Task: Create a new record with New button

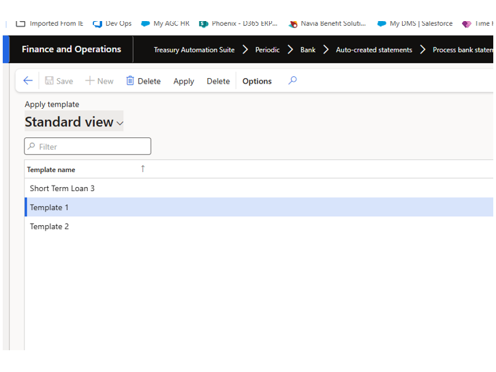Action: (x=99, y=81)
